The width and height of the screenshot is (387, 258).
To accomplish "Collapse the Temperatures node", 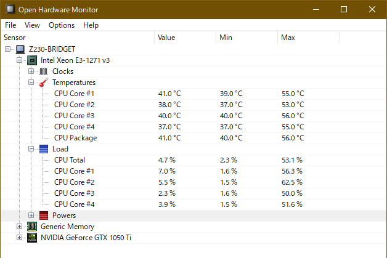I will pyautogui.click(x=31, y=83).
